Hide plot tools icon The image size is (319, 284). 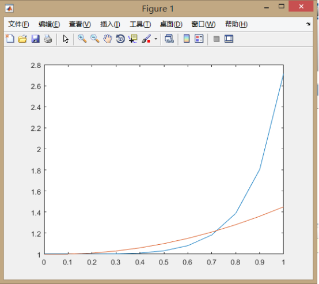tap(217, 39)
